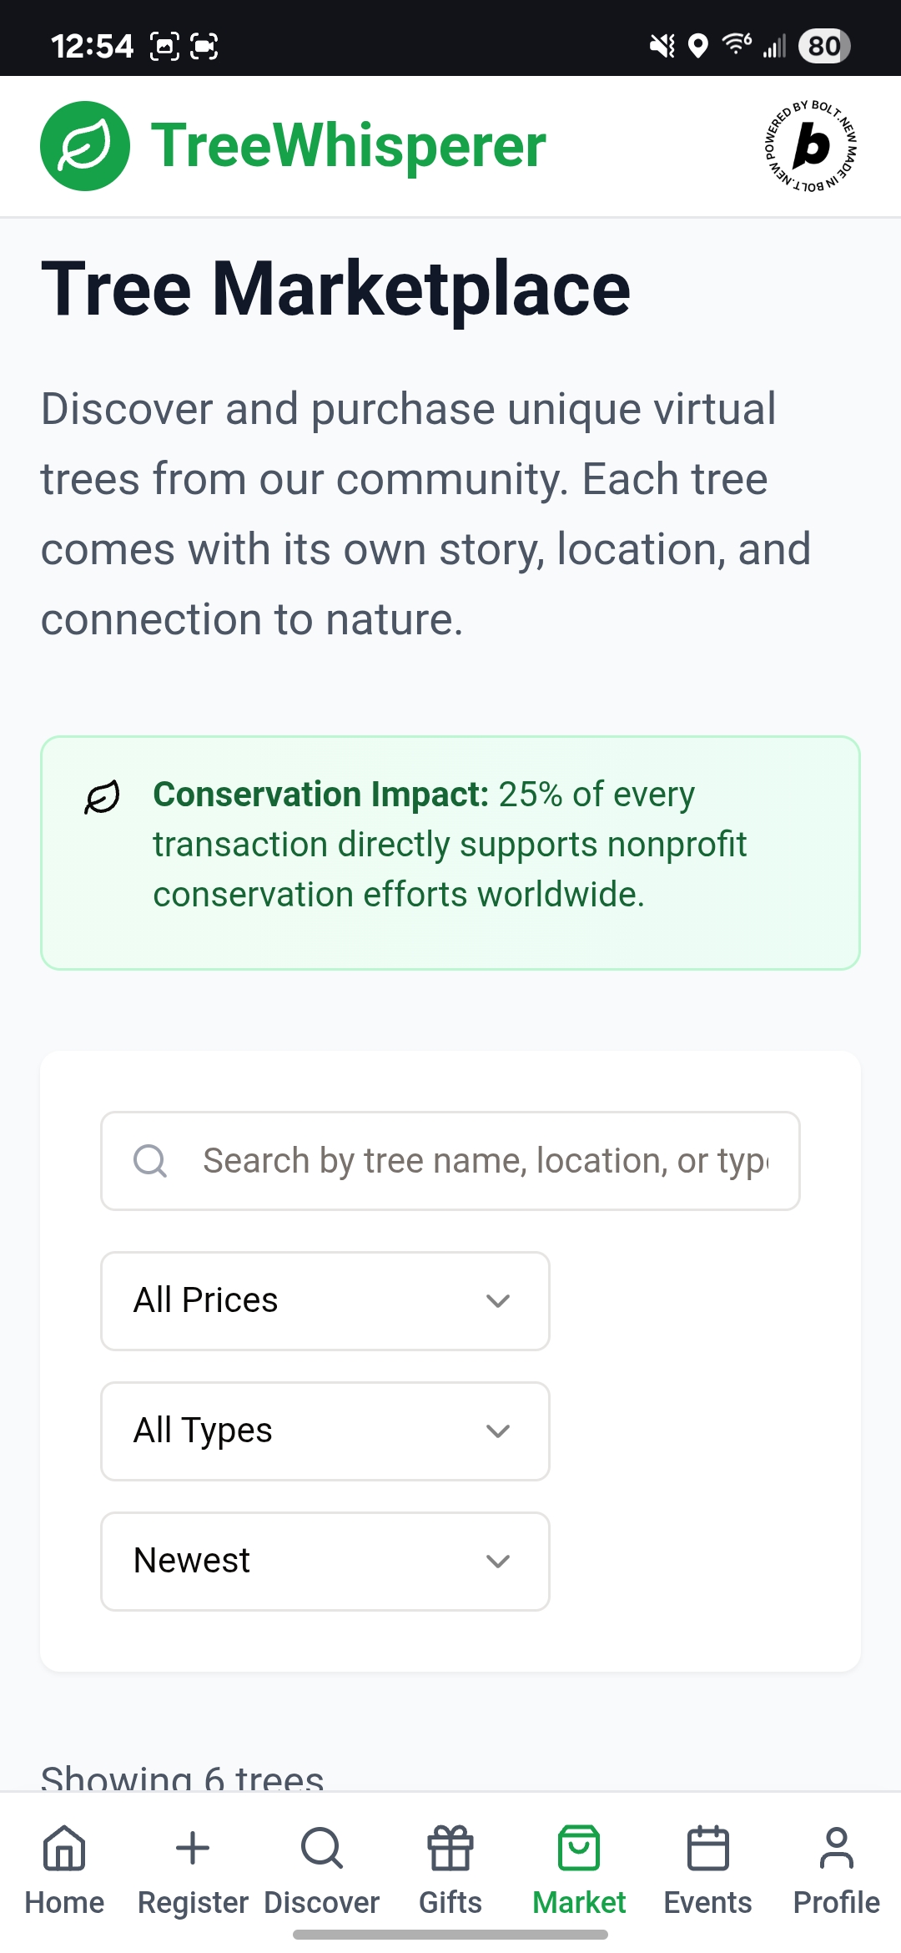Open the Profile person icon
This screenshot has height=1953, width=901.
[x=836, y=1848]
